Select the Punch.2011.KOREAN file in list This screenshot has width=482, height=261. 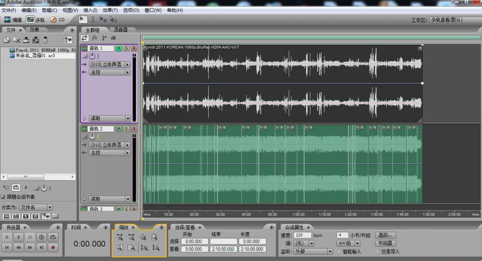[x=42, y=50]
